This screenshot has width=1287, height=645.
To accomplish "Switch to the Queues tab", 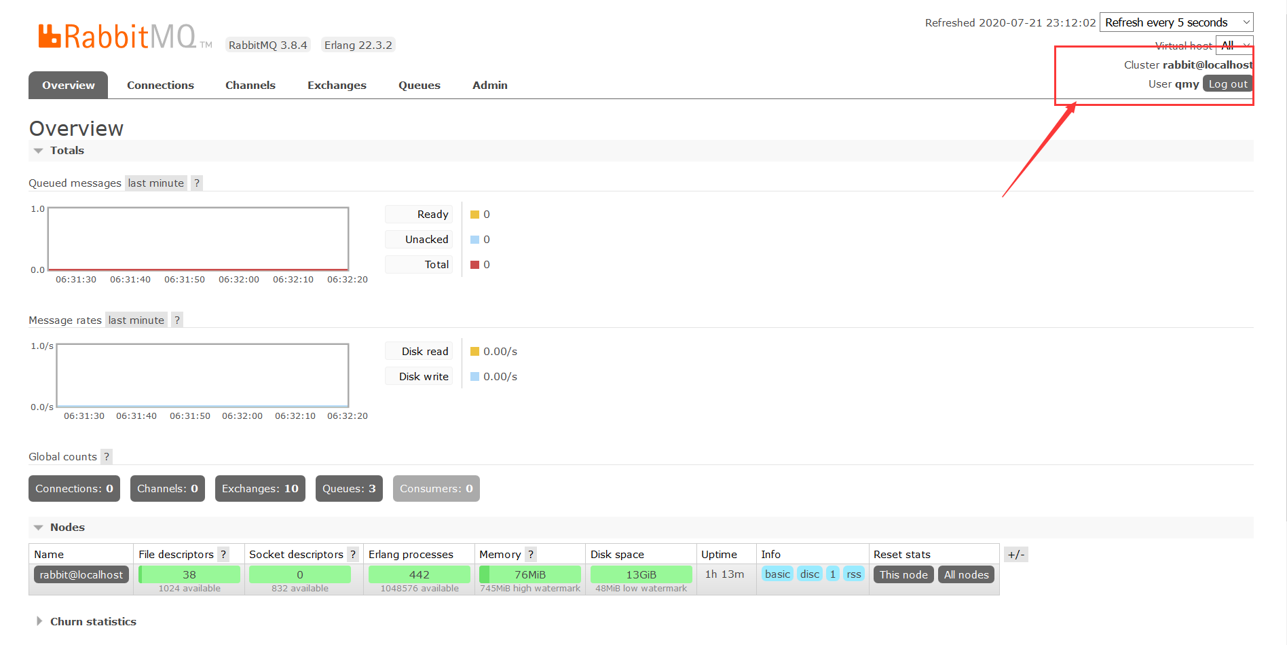I will coord(419,86).
